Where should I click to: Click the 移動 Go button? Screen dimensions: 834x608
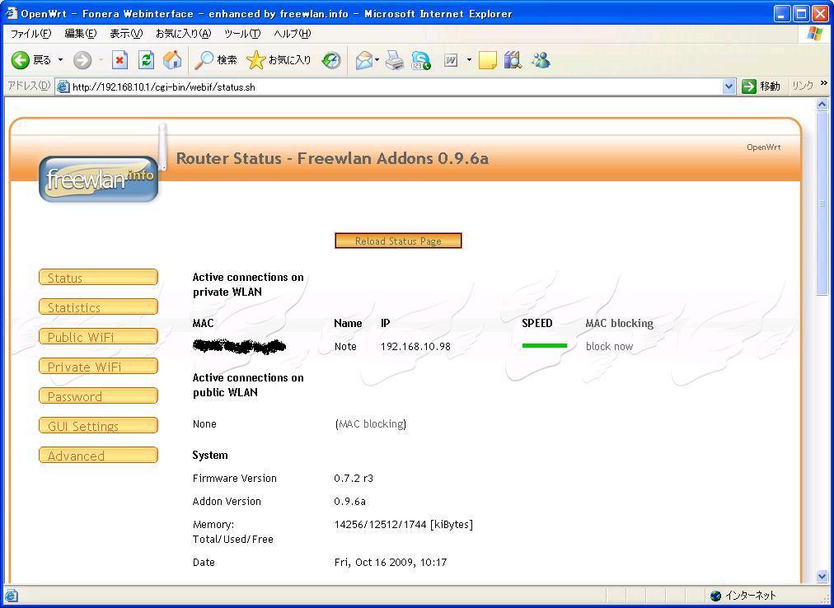point(761,87)
